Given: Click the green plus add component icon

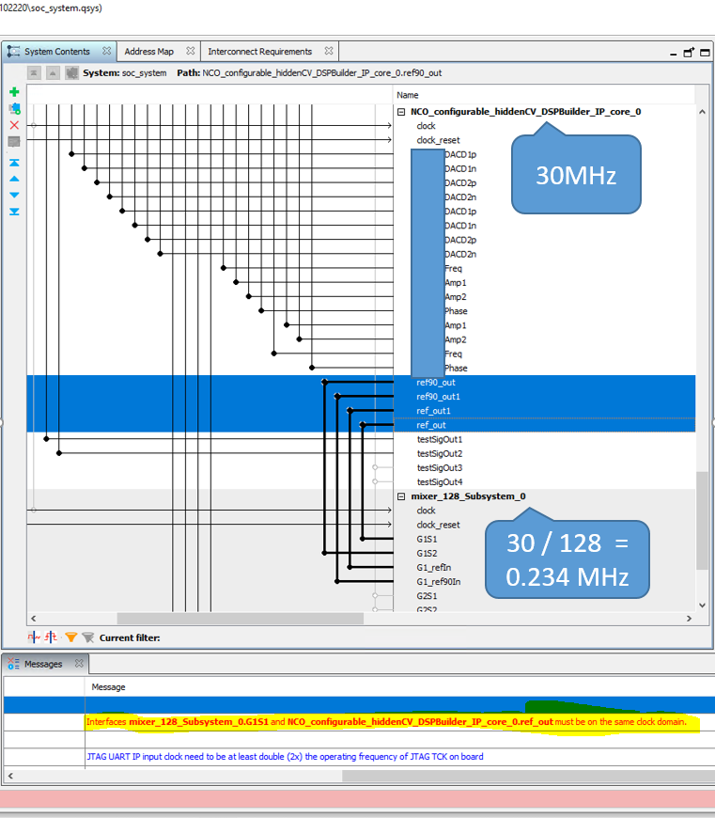Looking at the screenshot, I should tap(14, 92).
